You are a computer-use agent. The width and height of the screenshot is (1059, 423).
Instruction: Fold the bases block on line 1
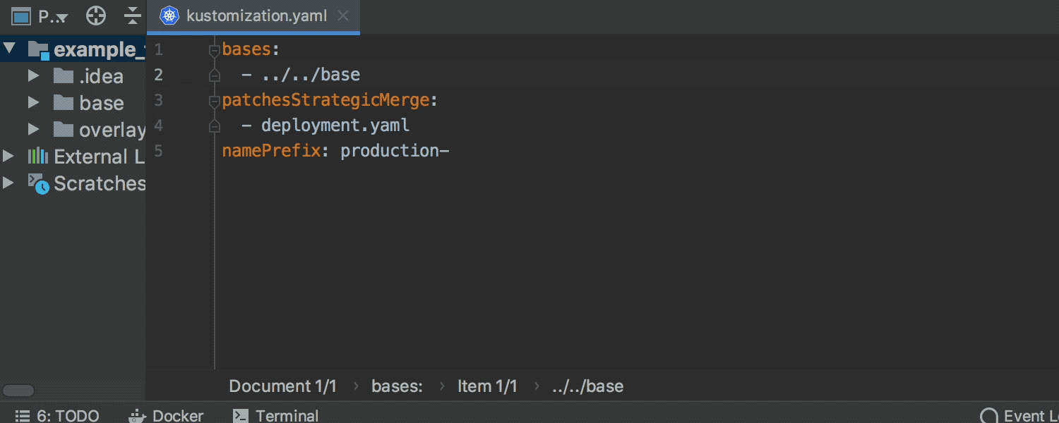[214, 49]
